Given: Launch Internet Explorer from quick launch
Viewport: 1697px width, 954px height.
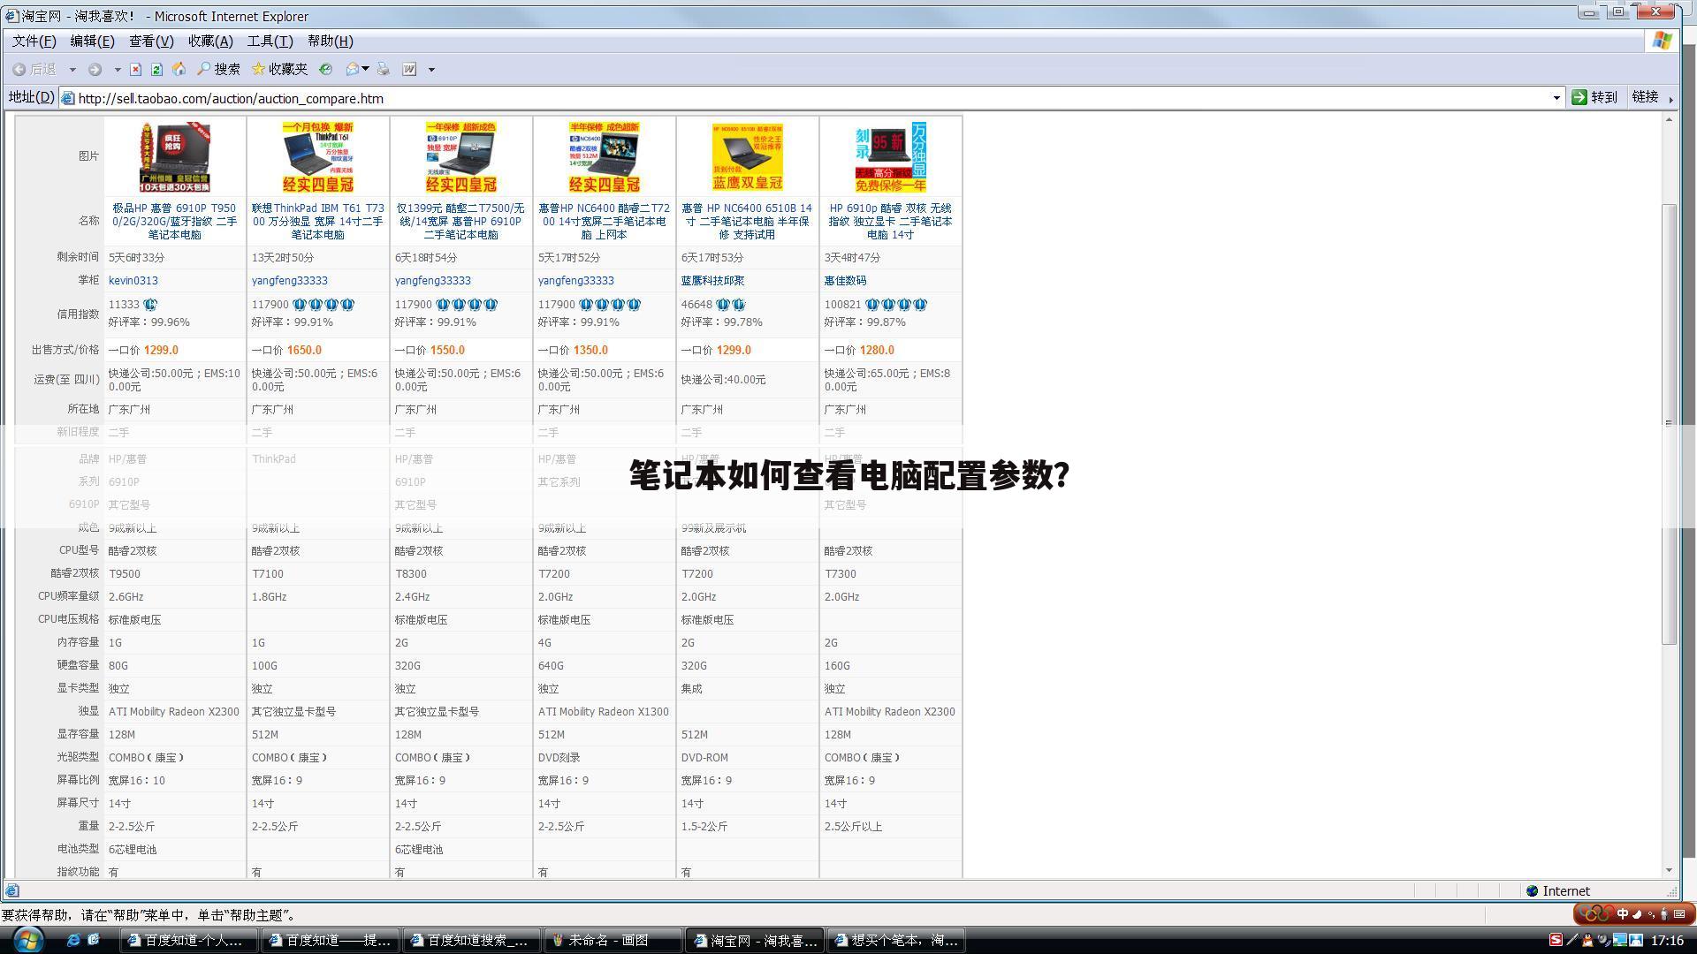Looking at the screenshot, I should click(x=73, y=940).
